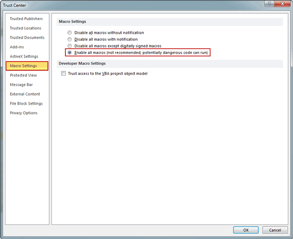Close the Trust Center dialog

[x=283, y=4]
